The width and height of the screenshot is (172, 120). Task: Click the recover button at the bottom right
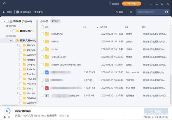(x=156, y=111)
